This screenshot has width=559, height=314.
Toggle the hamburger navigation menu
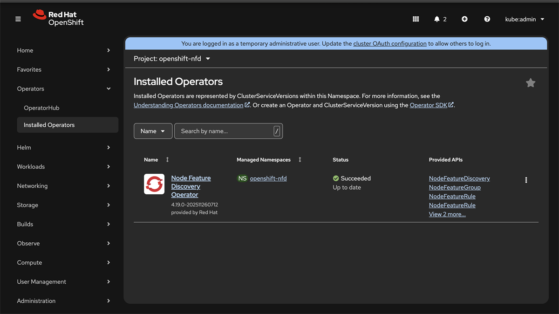pyautogui.click(x=18, y=19)
